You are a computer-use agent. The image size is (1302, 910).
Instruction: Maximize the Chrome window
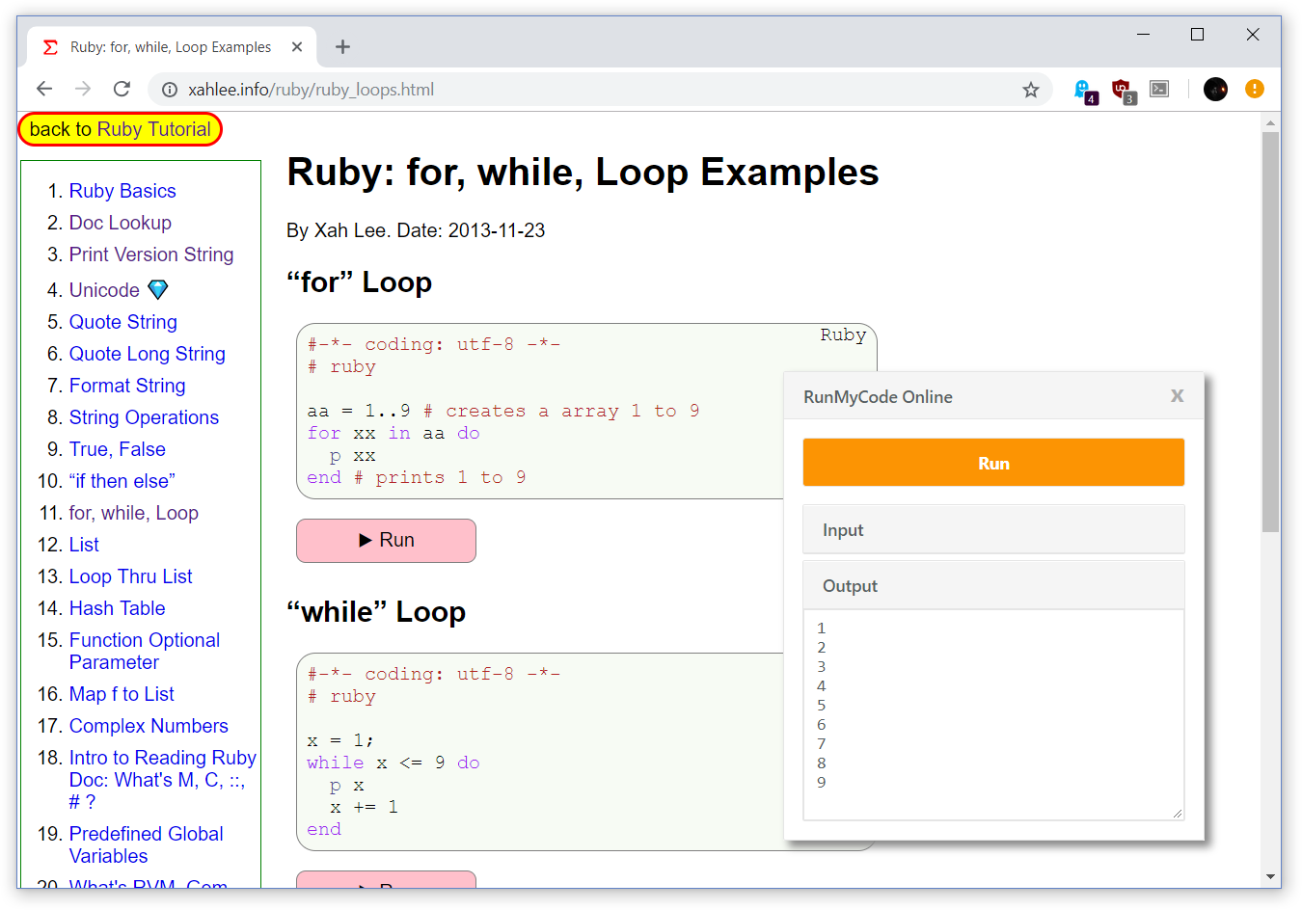click(x=1198, y=35)
